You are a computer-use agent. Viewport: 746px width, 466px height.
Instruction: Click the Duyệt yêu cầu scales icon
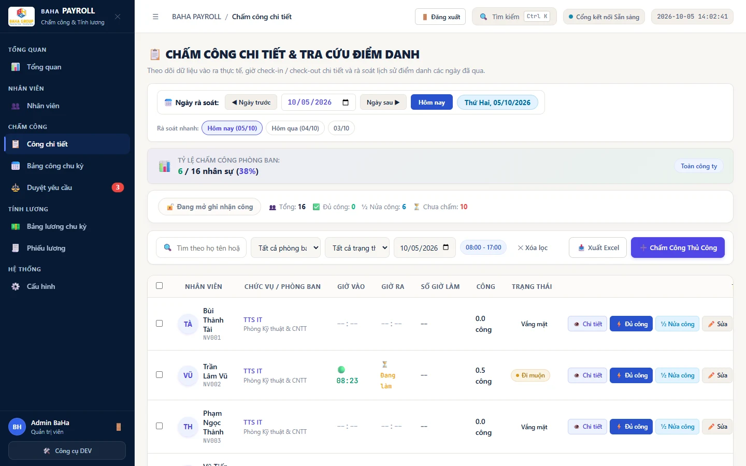tap(16, 187)
